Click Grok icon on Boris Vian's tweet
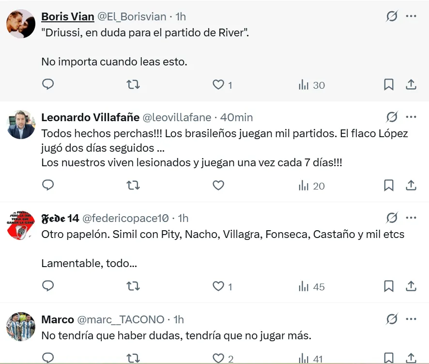 [x=392, y=16]
